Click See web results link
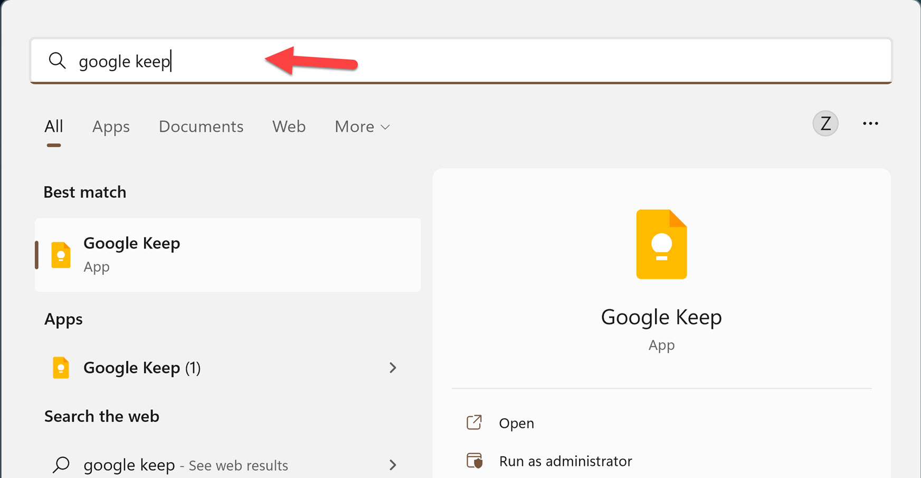 point(238,465)
